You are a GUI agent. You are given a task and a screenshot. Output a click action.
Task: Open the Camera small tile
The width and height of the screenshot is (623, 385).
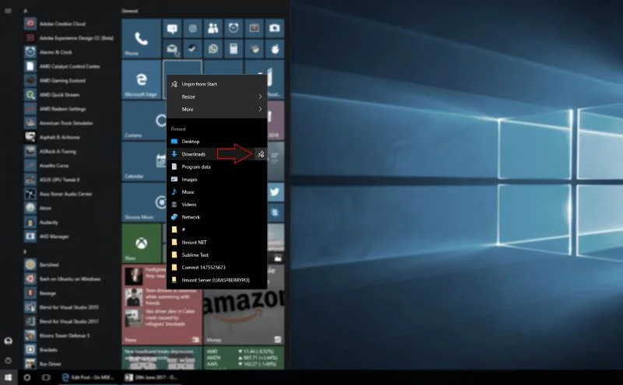(x=275, y=28)
